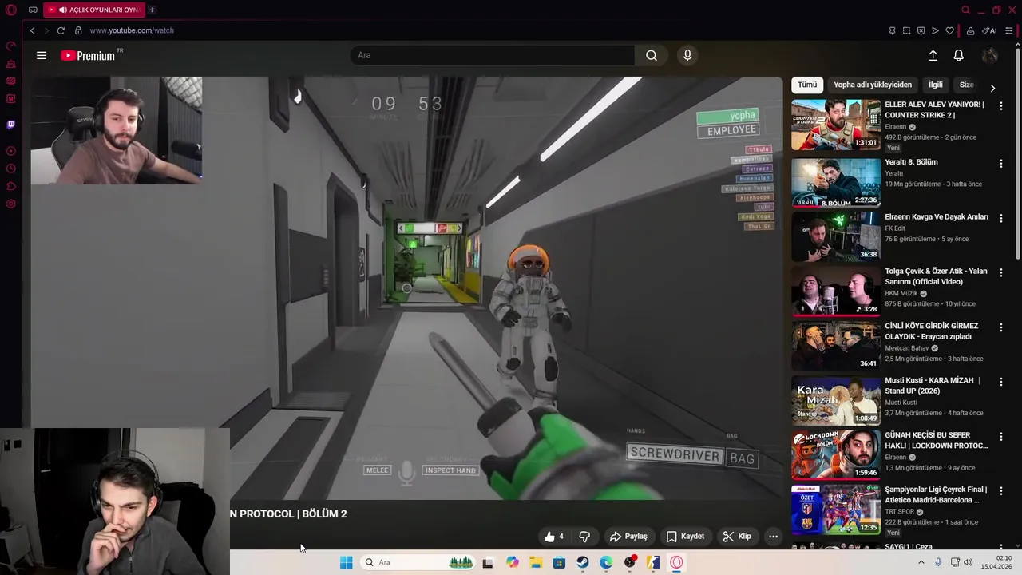
Task: Open the YouTube account avatar menu
Action: (x=990, y=55)
